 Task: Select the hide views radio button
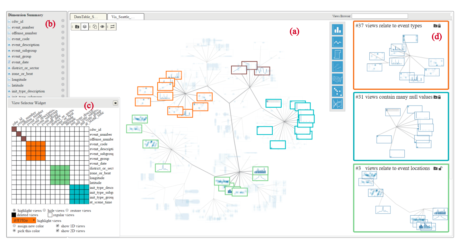tap(44, 210)
